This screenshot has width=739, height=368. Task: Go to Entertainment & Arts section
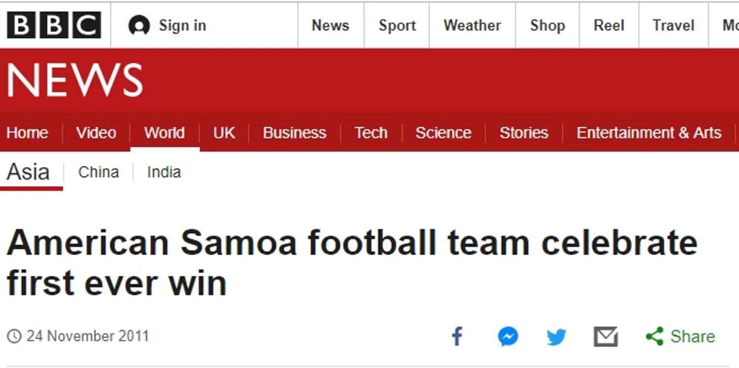coord(648,133)
